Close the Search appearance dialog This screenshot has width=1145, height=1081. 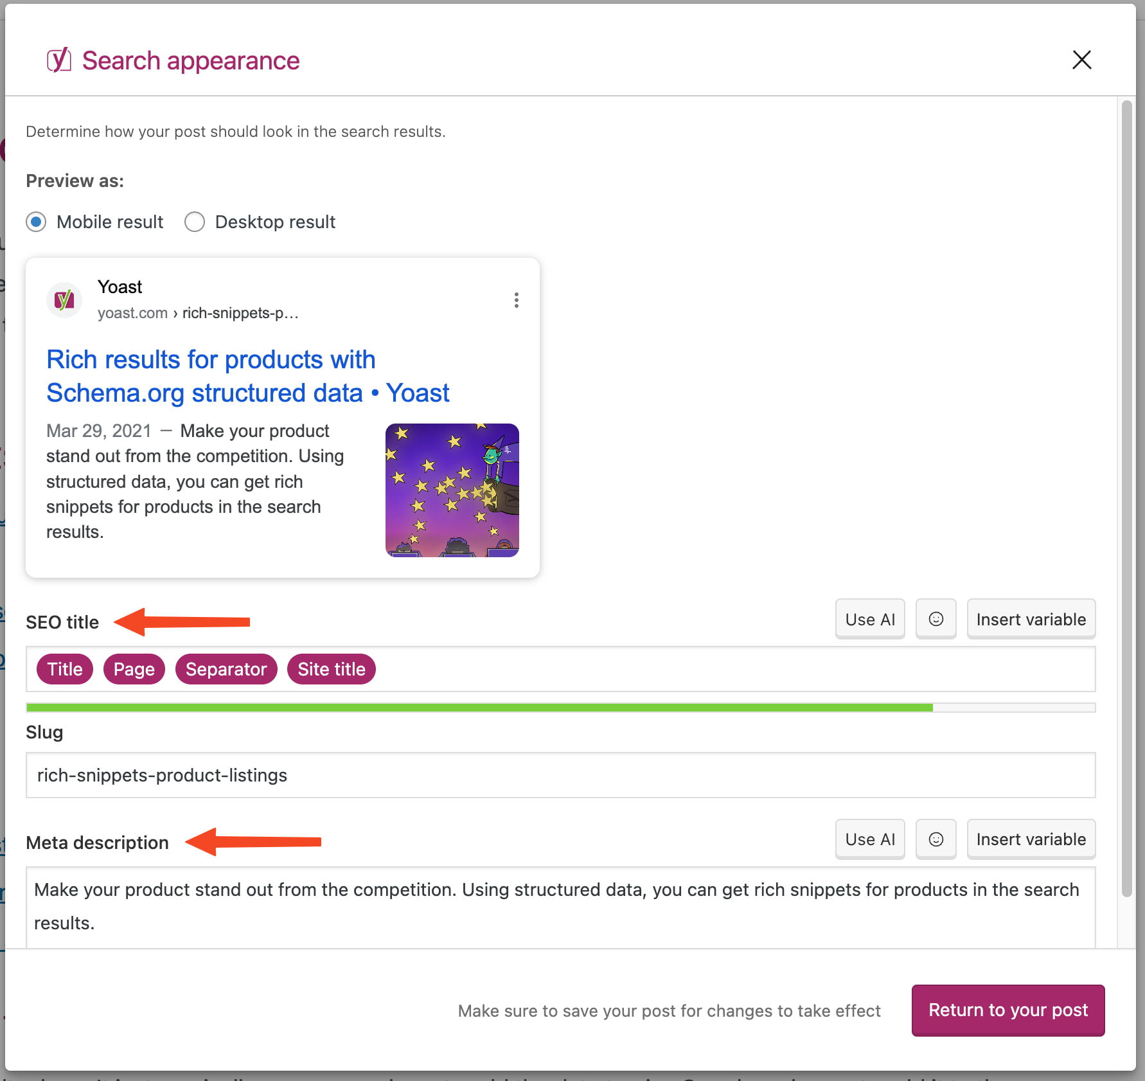coord(1082,60)
